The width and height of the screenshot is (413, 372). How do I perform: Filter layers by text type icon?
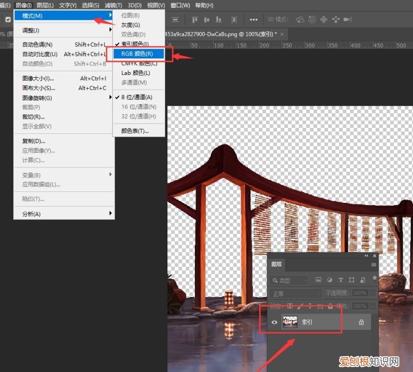(340, 280)
